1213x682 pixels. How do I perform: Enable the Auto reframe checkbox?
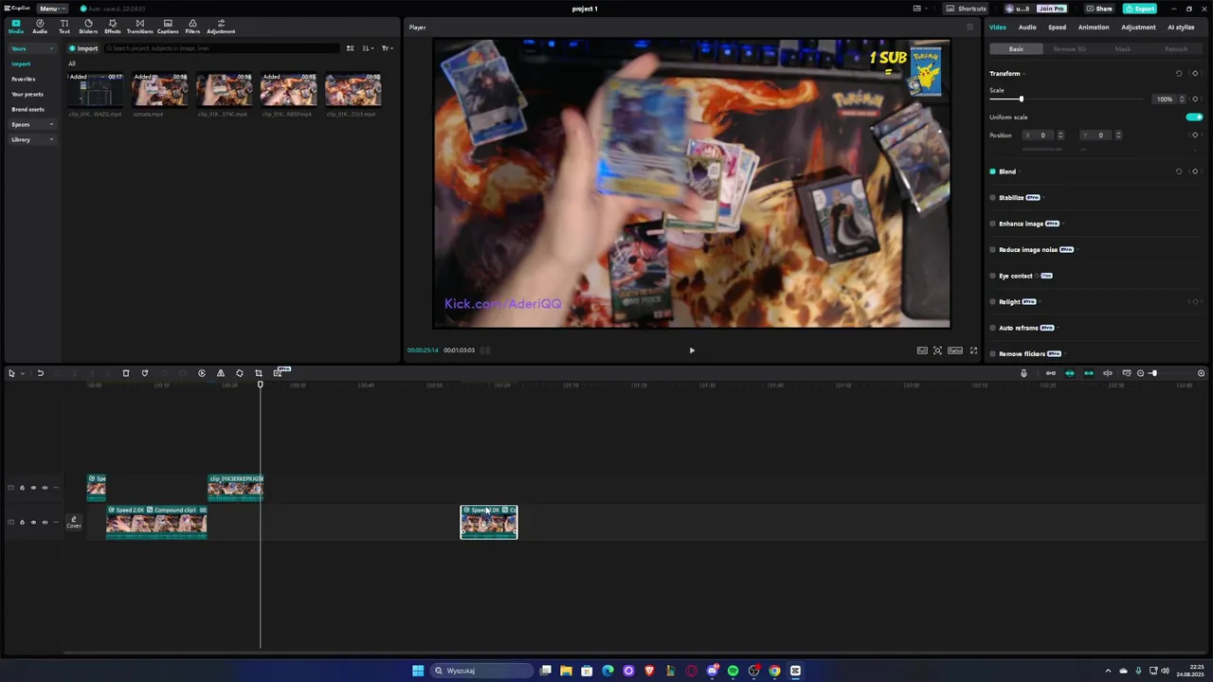coord(993,328)
